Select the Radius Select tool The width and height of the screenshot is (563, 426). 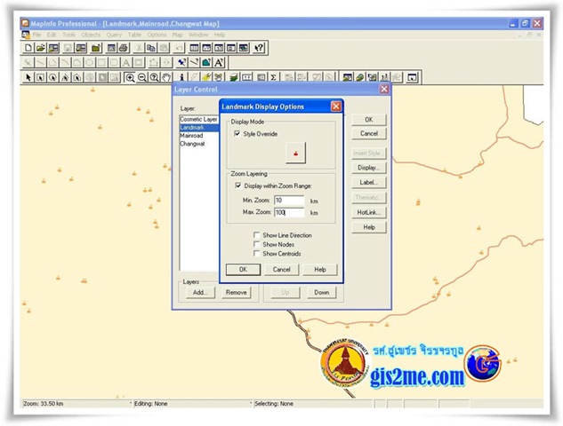[52, 77]
